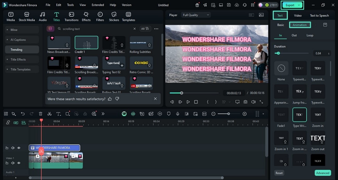Viewport: 338px width, 180px height.
Task: Toggle visibility eye of the title track
Action: [x=19, y=148]
